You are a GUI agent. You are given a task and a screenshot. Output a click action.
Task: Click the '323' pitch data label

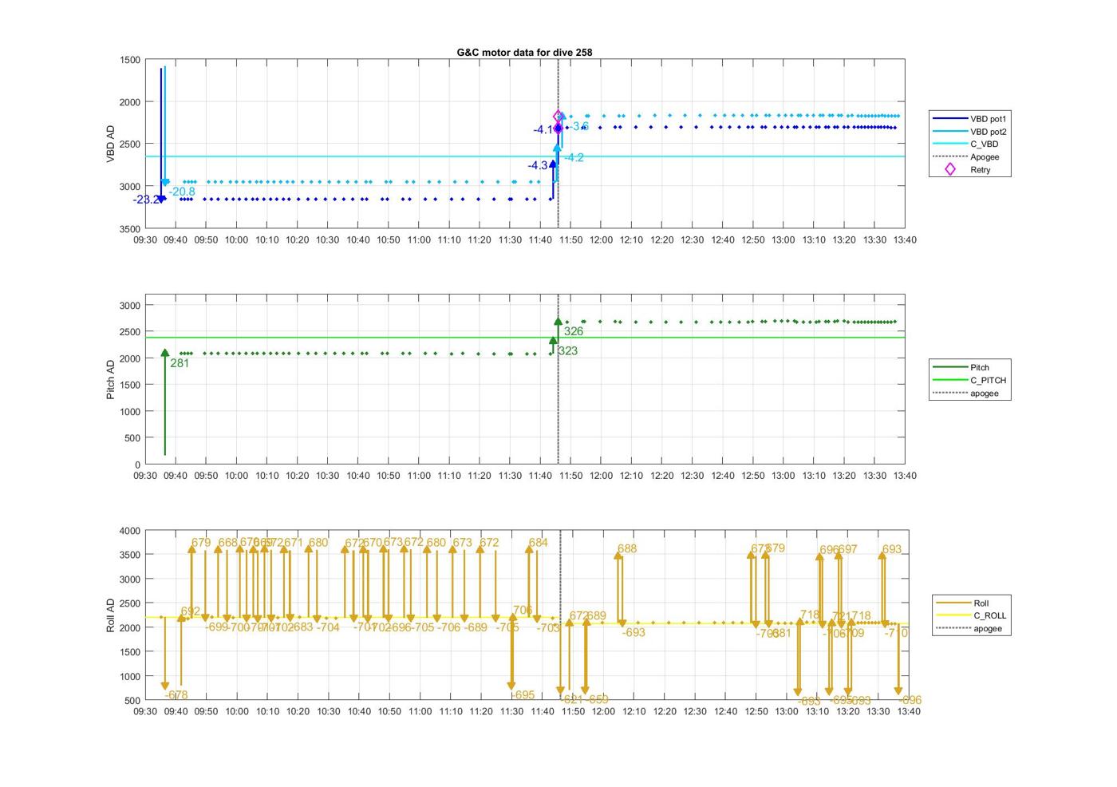[568, 350]
